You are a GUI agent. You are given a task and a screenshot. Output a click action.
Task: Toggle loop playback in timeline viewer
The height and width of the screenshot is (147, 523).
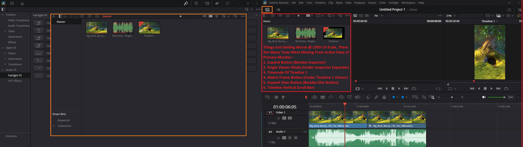[506, 88]
